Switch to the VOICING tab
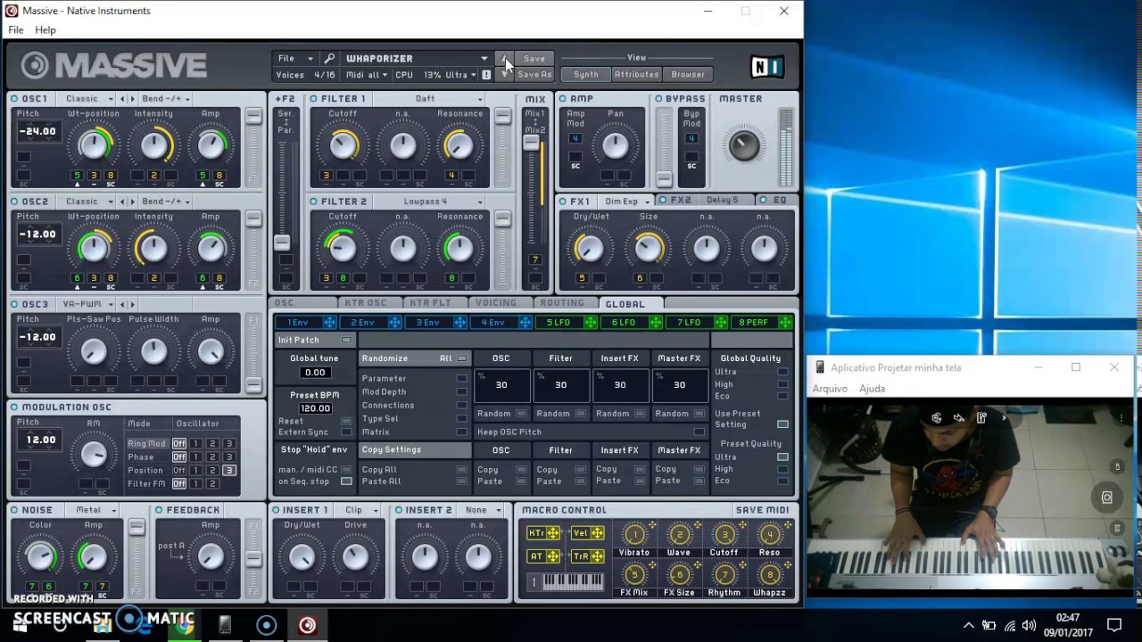1142x642 pixels. pyautogui.click(x=495, y=303)
